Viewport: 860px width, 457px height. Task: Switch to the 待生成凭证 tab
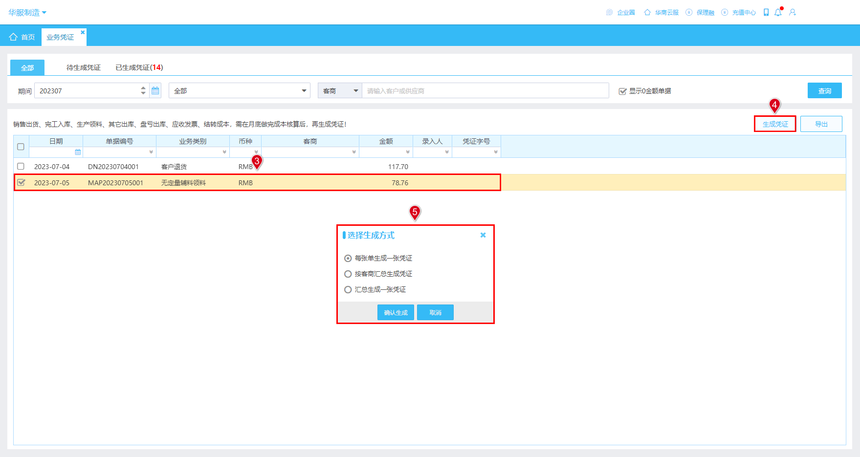click(x=84, y=67)
